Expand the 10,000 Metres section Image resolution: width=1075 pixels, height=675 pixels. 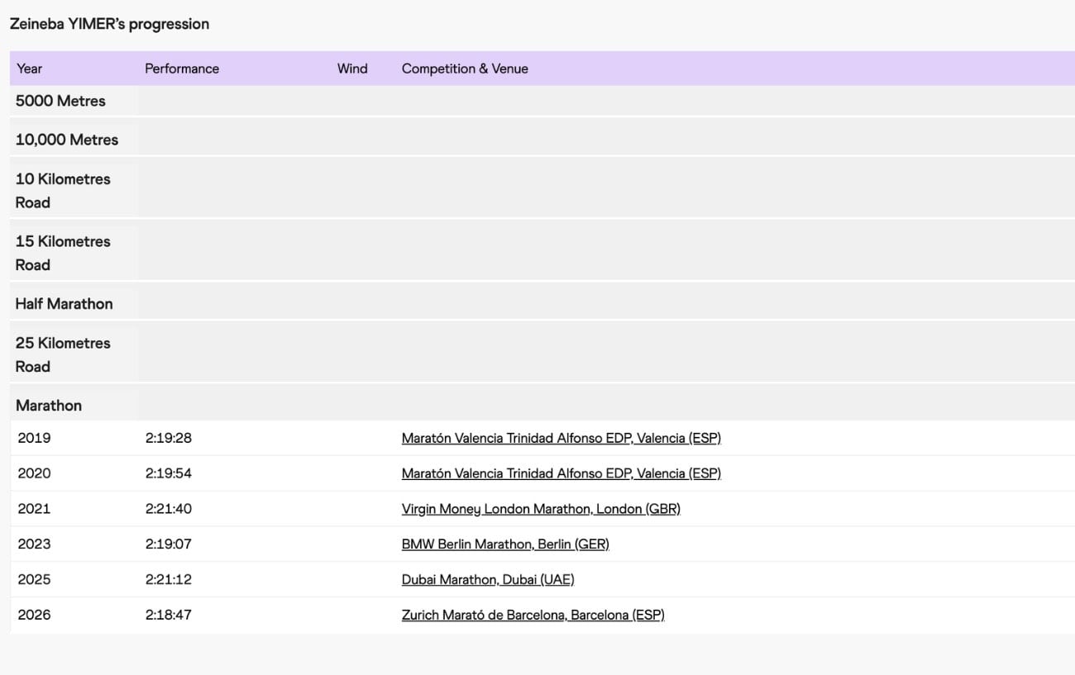pos(66,138)
